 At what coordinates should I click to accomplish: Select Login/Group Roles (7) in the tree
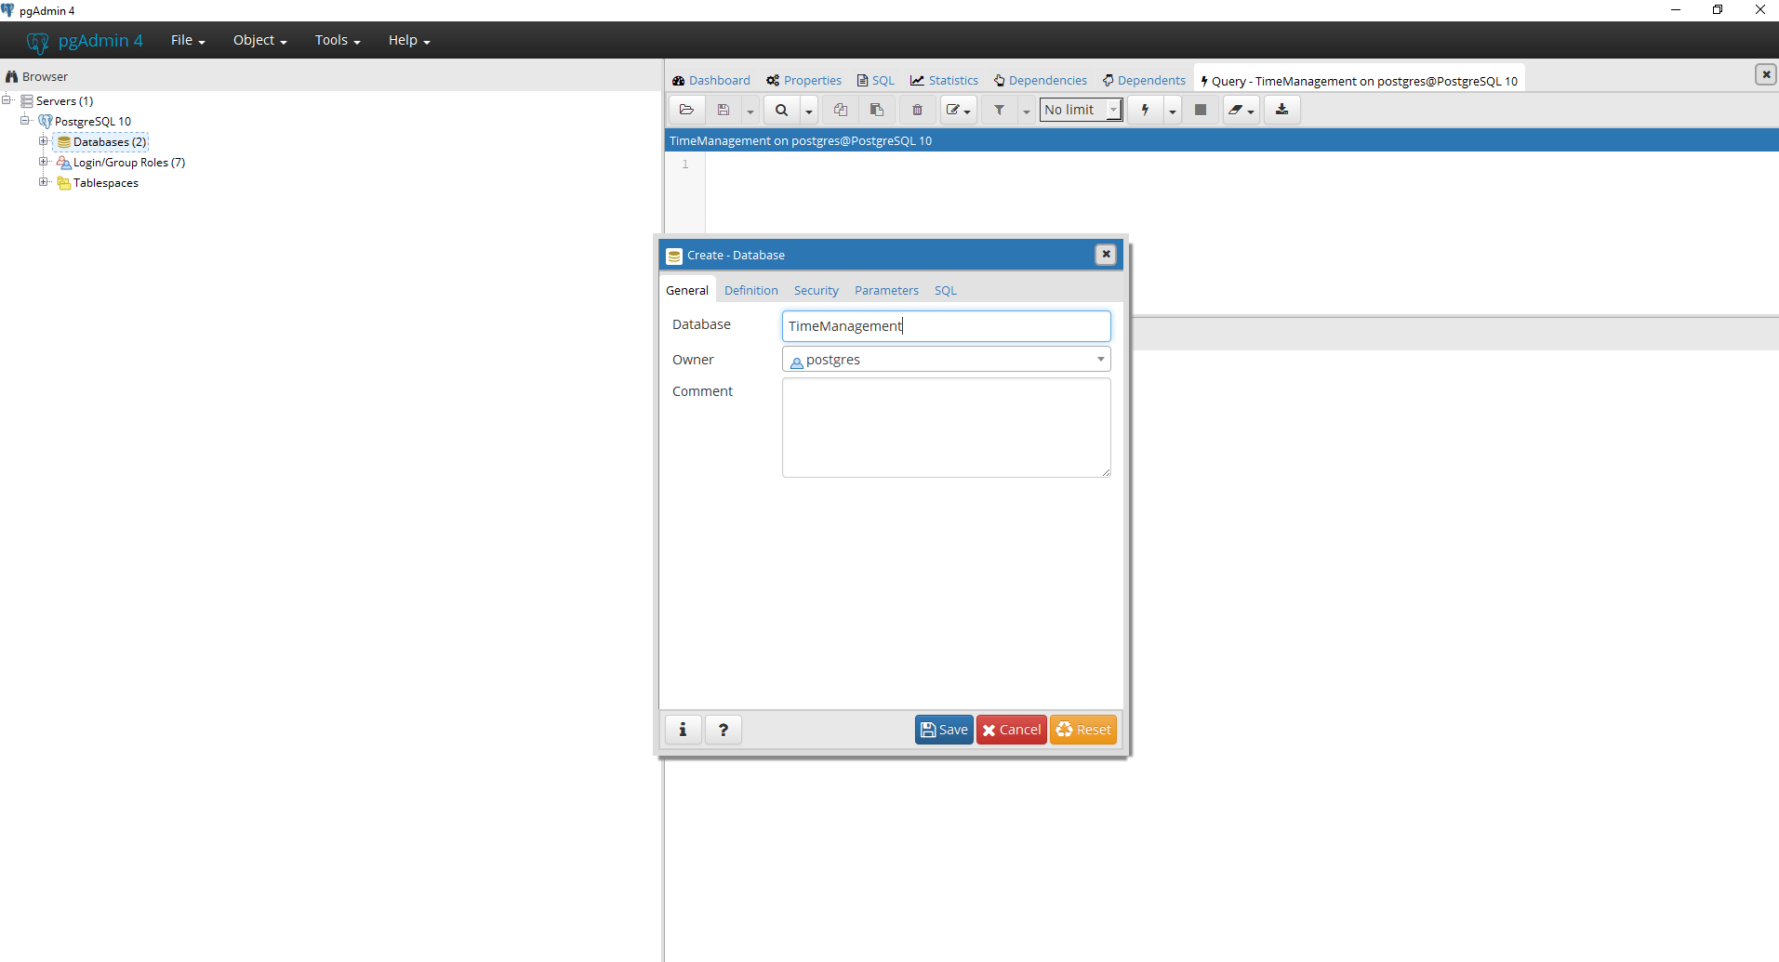[129, 162]
